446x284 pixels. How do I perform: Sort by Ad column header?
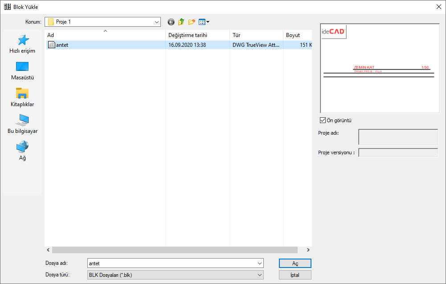105,35
